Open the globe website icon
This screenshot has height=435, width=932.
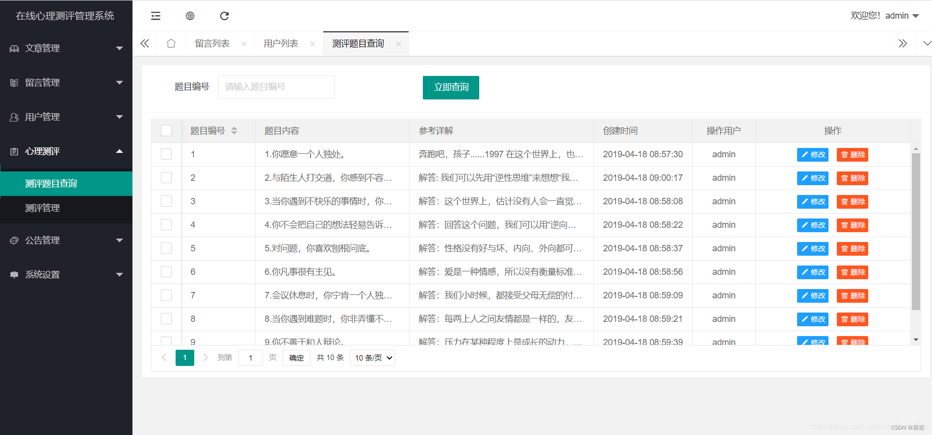coord(190,16)
